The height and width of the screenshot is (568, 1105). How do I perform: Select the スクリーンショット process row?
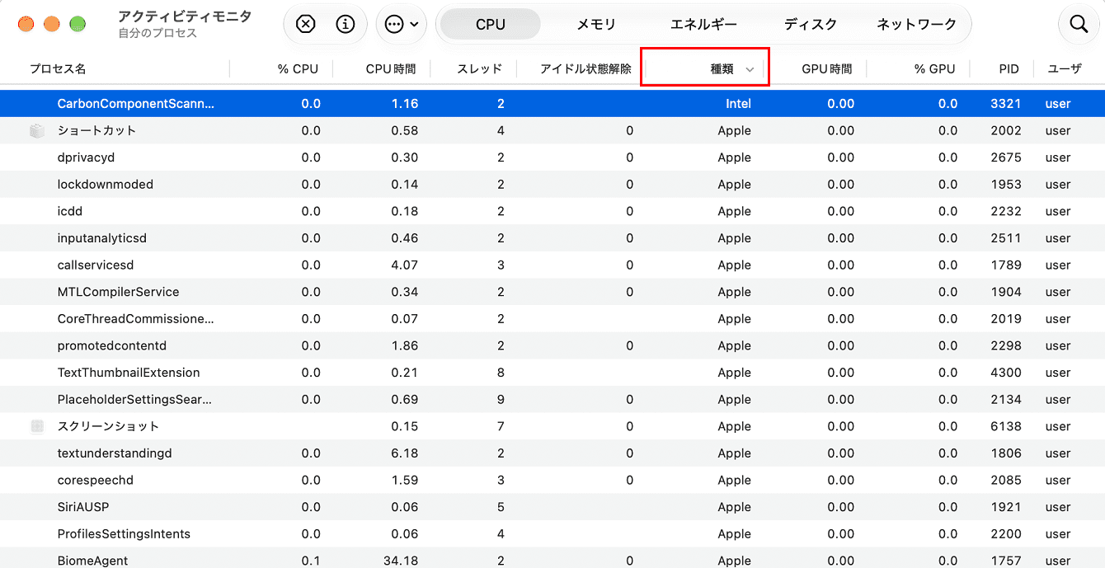tap(552, 426)
